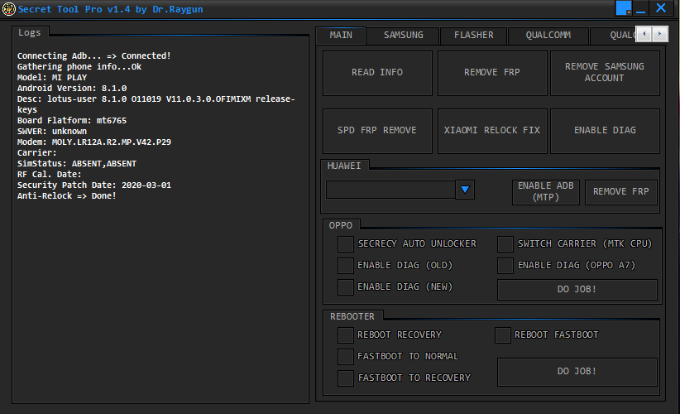Click the 'Model: MI PLAY' log line
Screen dimensions: 680x414
(52, 77)
